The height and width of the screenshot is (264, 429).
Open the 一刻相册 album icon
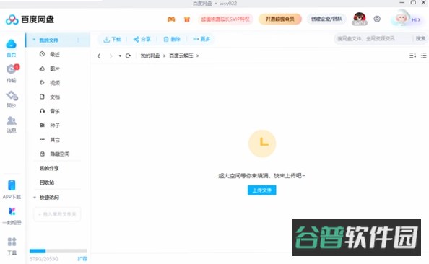pos(12,211)
